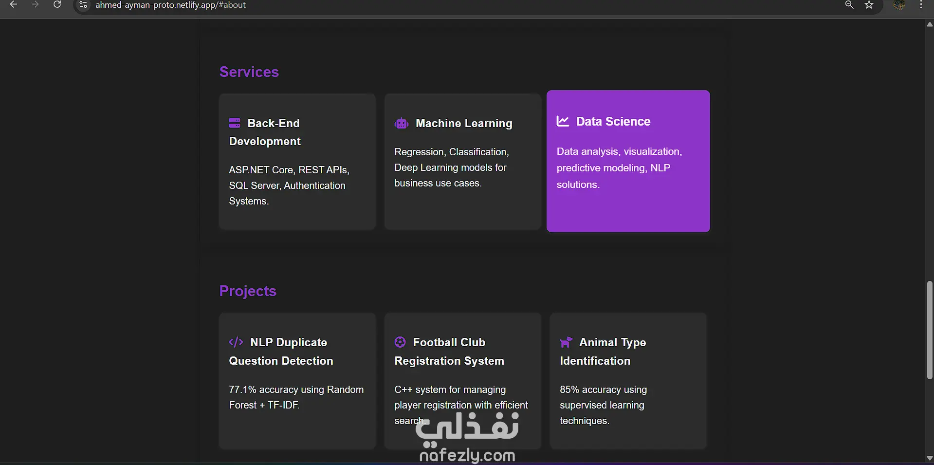Reload the current page
The image size is (934, 465).
[57, 5]
